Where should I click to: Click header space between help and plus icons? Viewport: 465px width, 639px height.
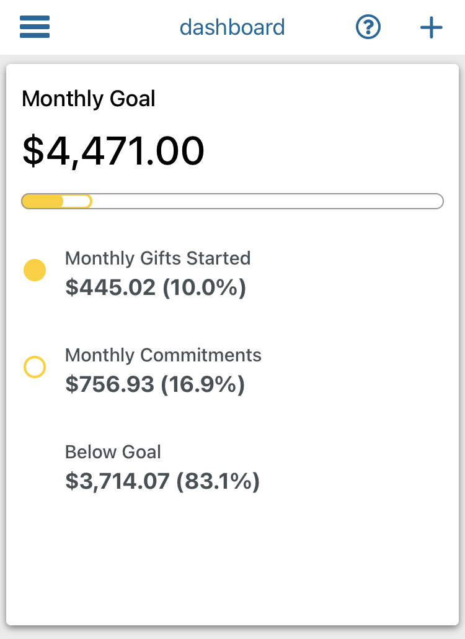tap(400, 27)
